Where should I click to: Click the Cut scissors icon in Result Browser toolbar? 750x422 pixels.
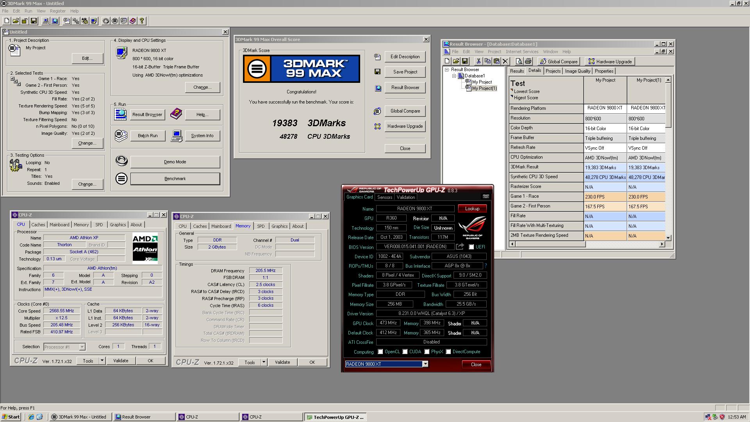(x=479, y=61)
